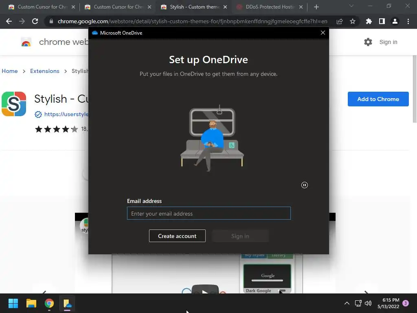This screenshot has height=313, width=417.
Task: Click the Dark Google style thumbnail
Action: [x=267, y=279]
